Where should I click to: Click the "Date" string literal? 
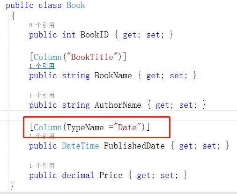(127, 127)
